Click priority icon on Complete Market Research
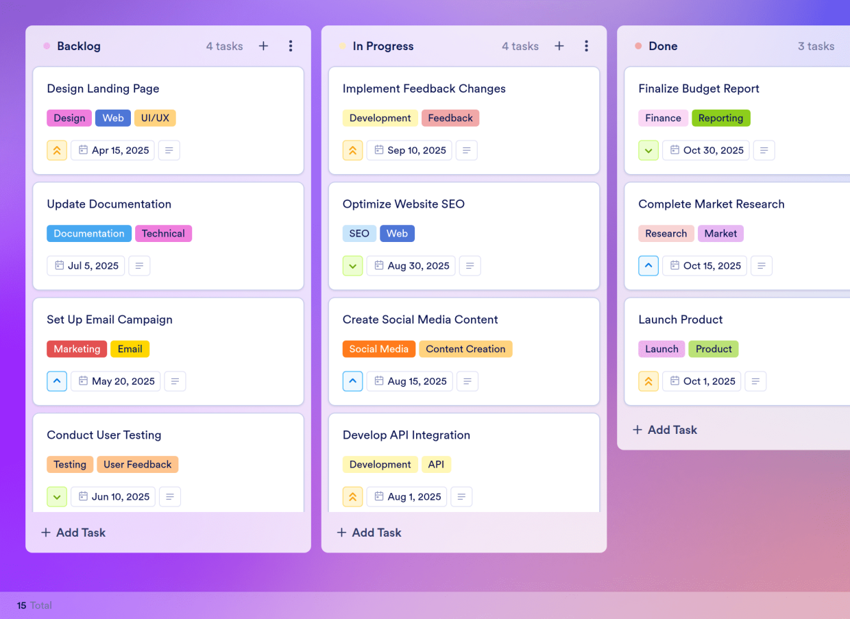Viewport: 850px width, 619px height. 648,265
